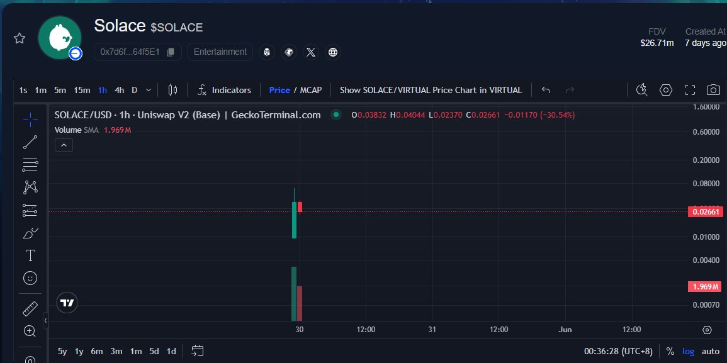Open the owl icon link beside Entertainment
The image size is (727, 363).
267,52
